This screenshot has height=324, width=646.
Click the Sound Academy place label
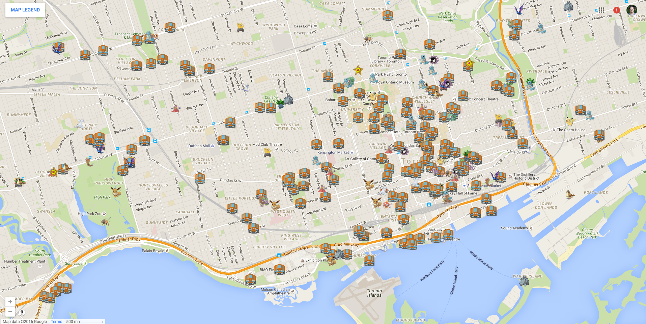(x=514, y=228)
